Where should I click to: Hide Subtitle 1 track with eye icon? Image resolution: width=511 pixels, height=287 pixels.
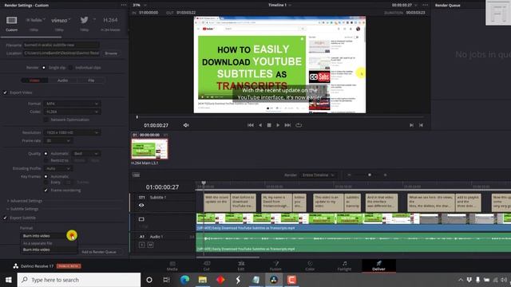coord(141,206)
